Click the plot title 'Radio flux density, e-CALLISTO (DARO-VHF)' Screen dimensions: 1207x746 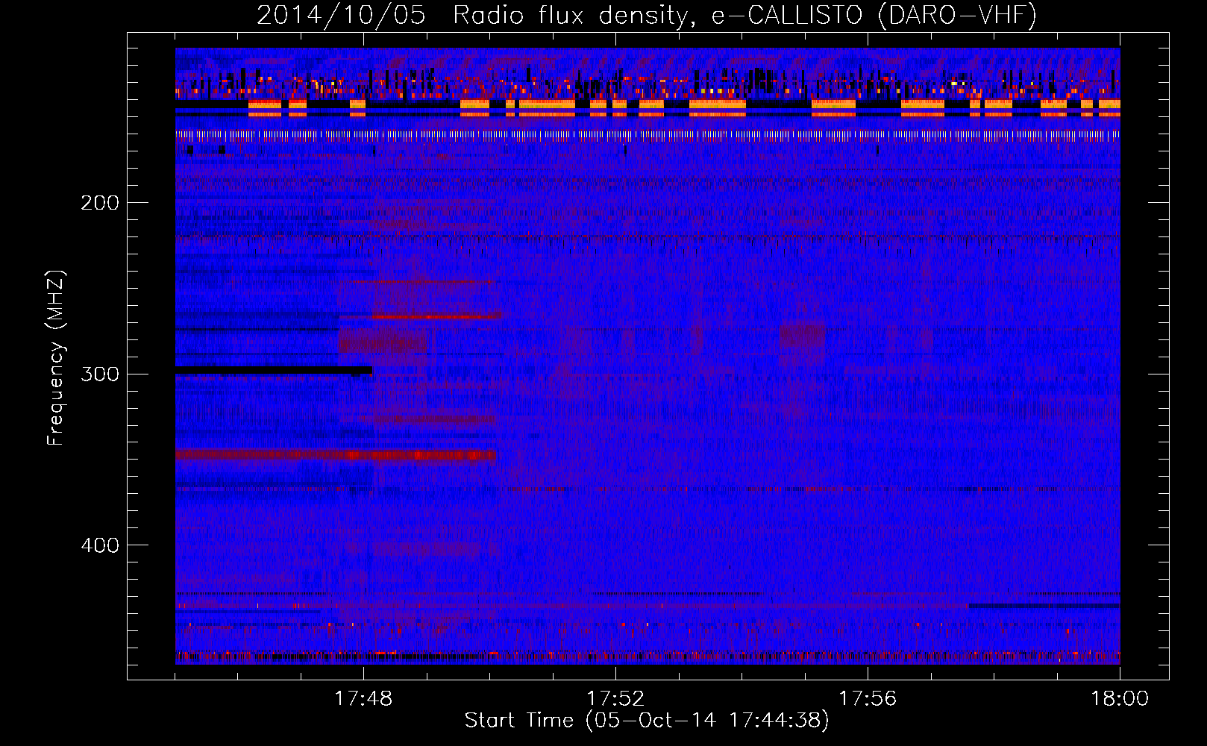744,16
